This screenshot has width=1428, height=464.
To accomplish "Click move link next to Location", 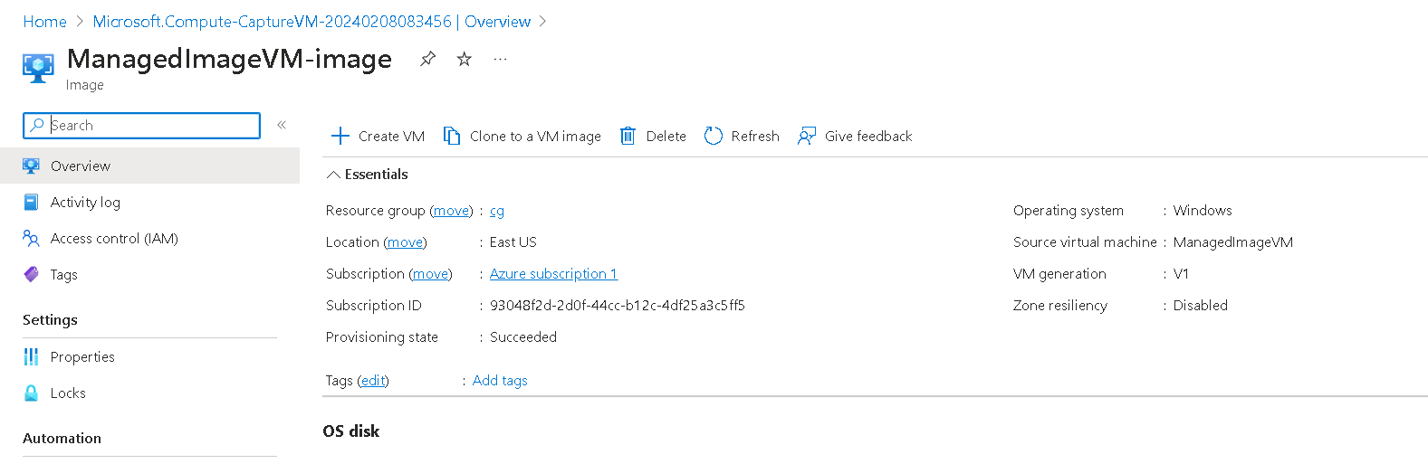I will 405,241.
